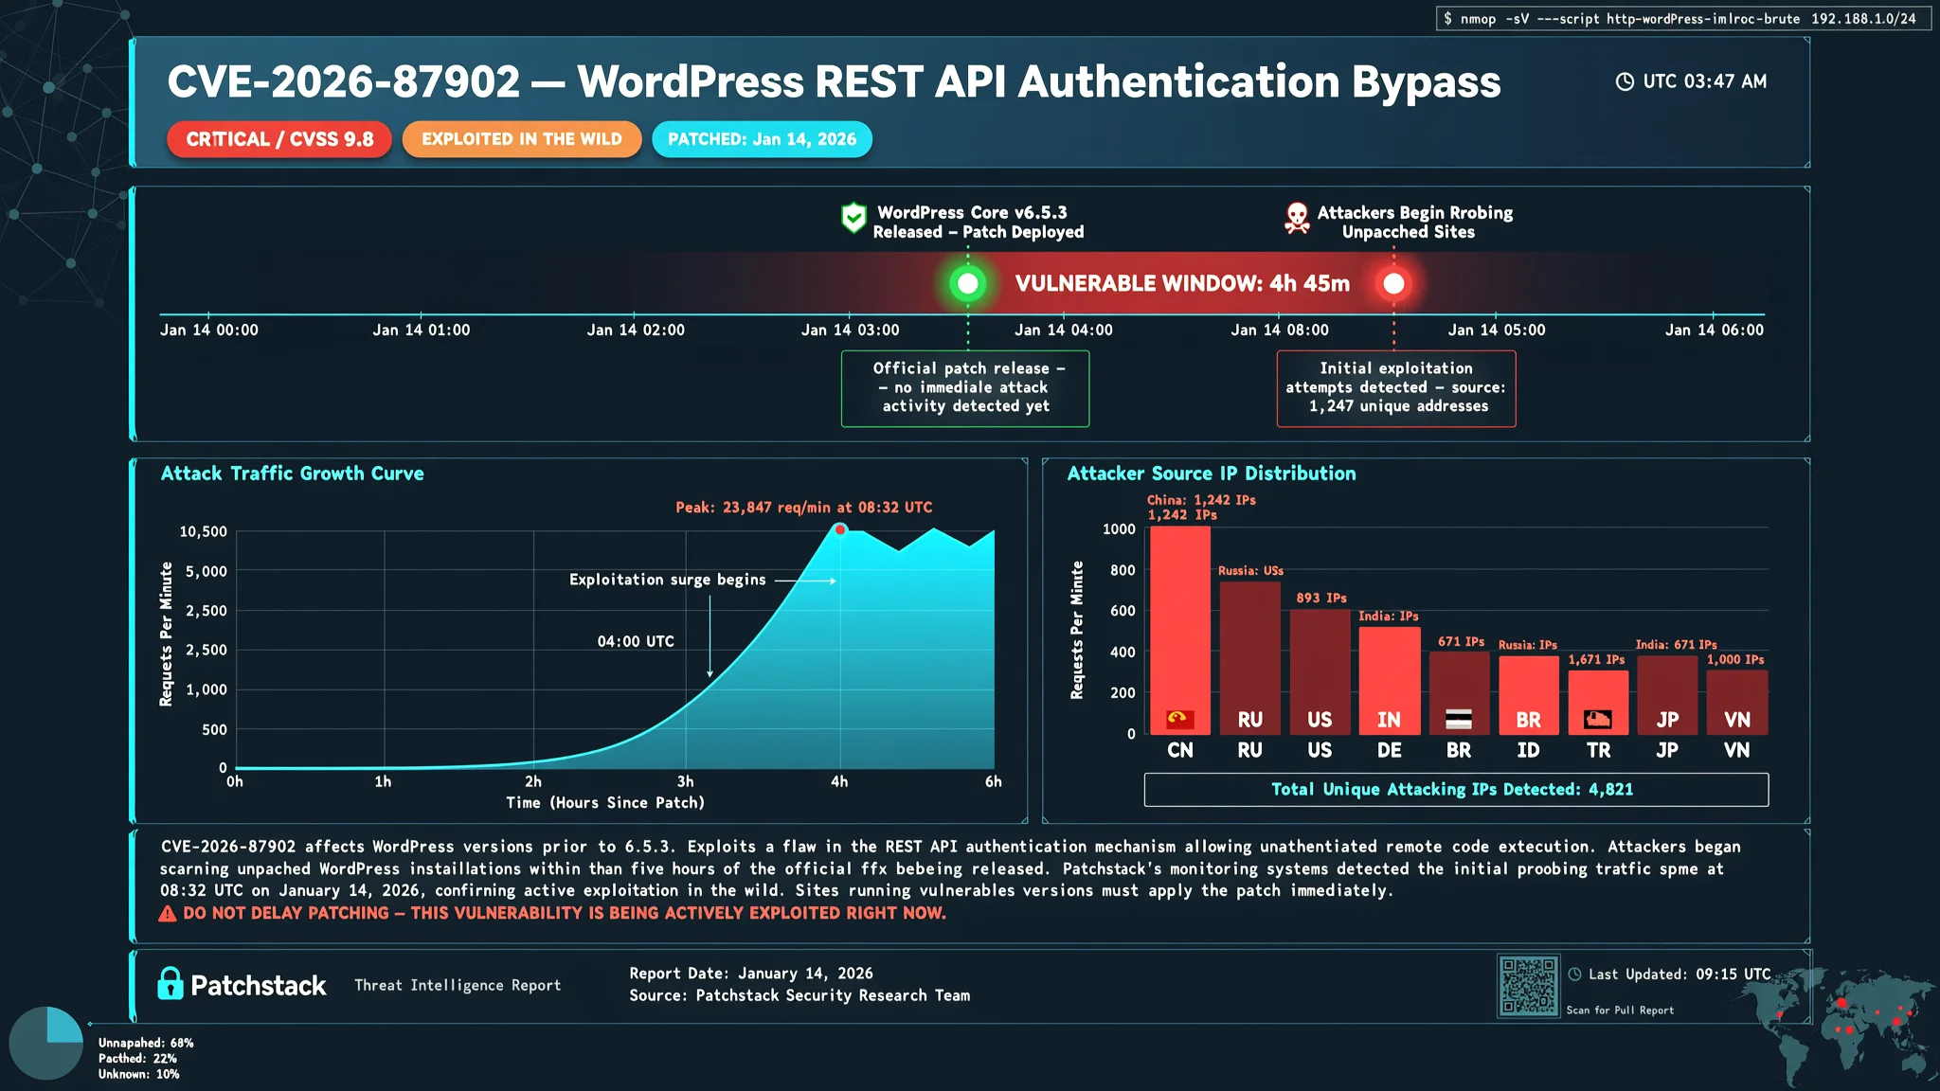Click the red exploitation start timeline marker
Image resolution: width=1940 pixels, height=1091 pixels.
[1393, 283]
